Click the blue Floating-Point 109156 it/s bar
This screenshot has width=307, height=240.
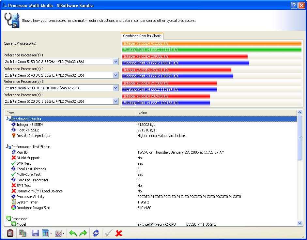pos(166,103)
